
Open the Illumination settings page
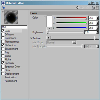[10, 77]
